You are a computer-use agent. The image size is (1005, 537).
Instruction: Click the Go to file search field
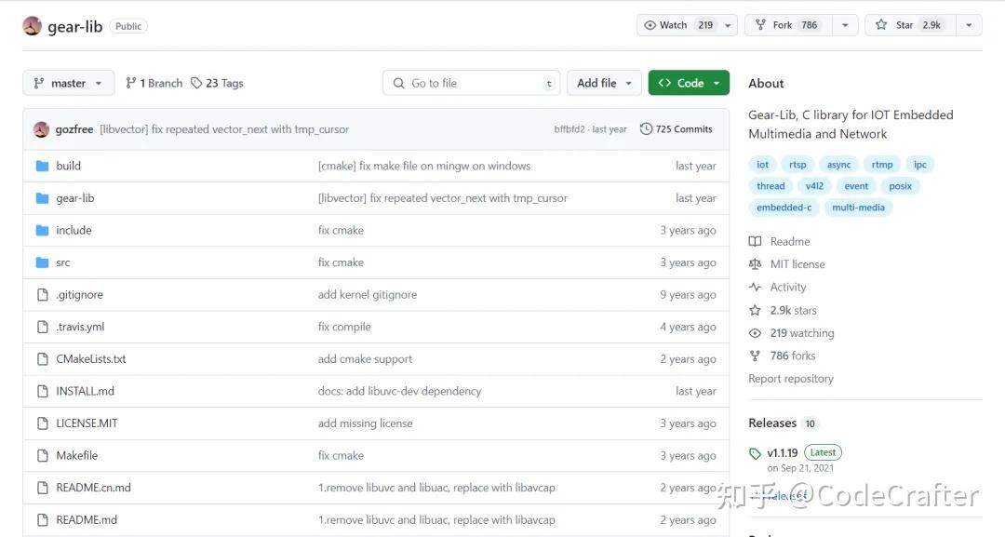(x=470, y=82)
